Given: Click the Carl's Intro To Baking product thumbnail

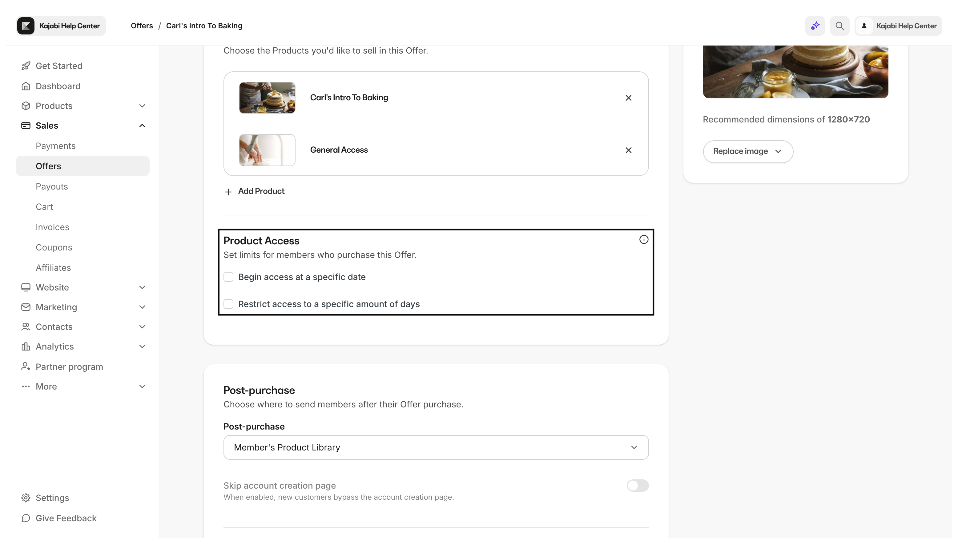Looking at the screenshot, I should [267, 98].
